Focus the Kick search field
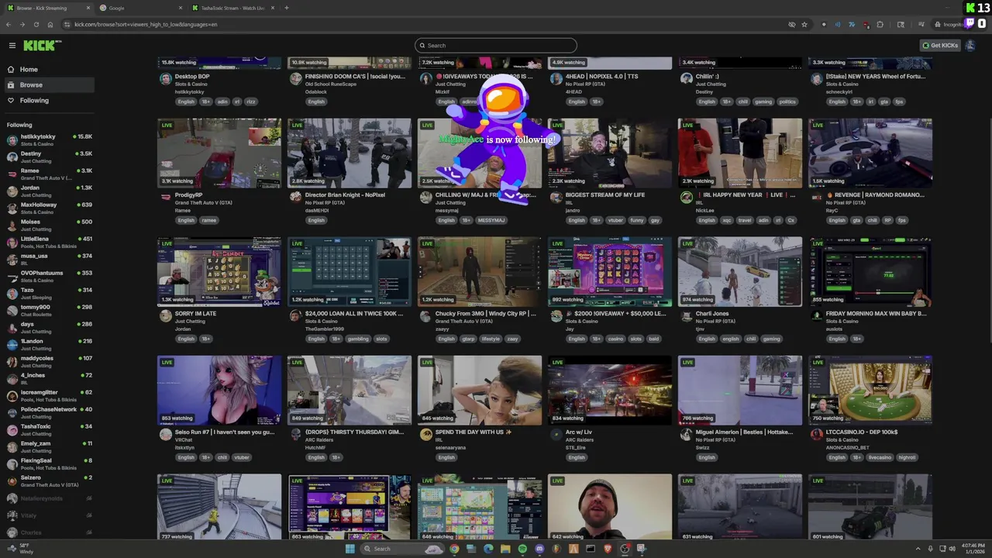 pos(496,45)
